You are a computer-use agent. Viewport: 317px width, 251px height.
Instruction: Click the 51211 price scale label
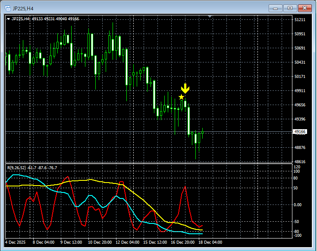[300, 20]
